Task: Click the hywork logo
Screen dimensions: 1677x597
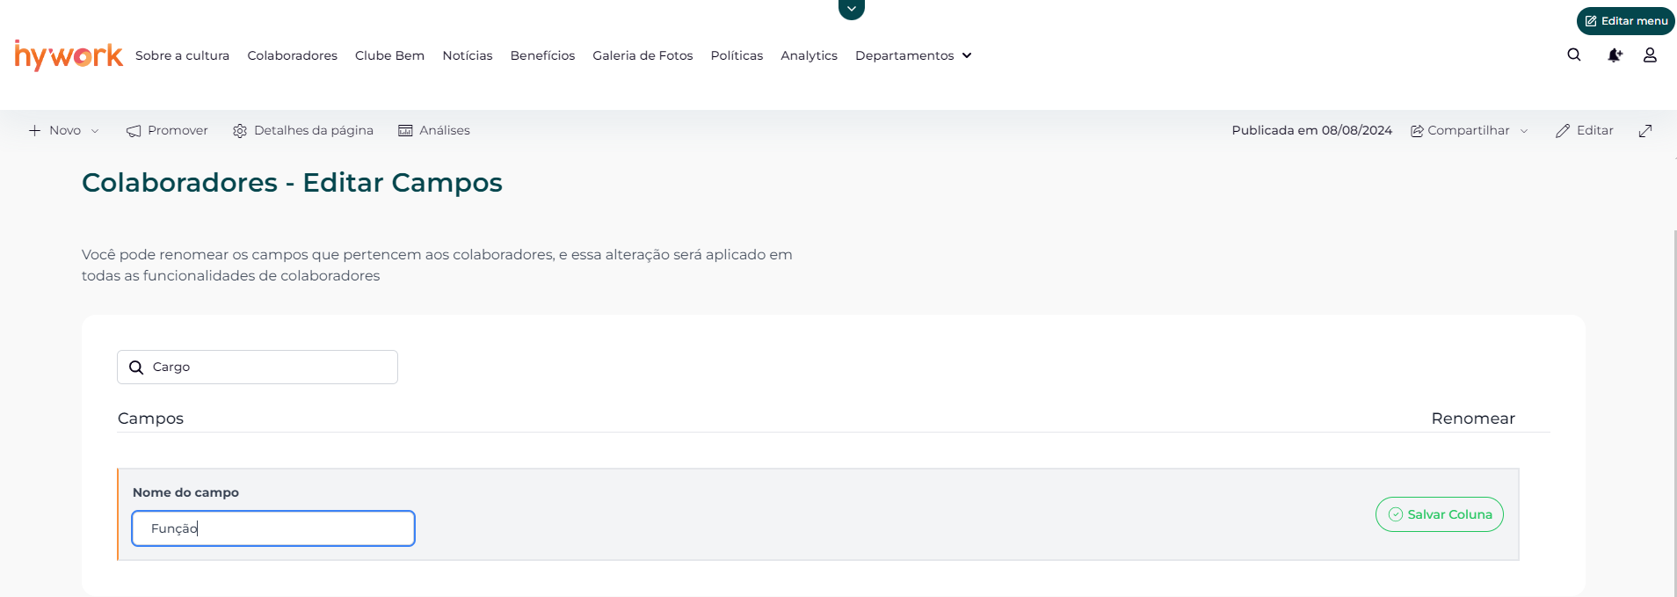Action: click(x=69, y=55)
